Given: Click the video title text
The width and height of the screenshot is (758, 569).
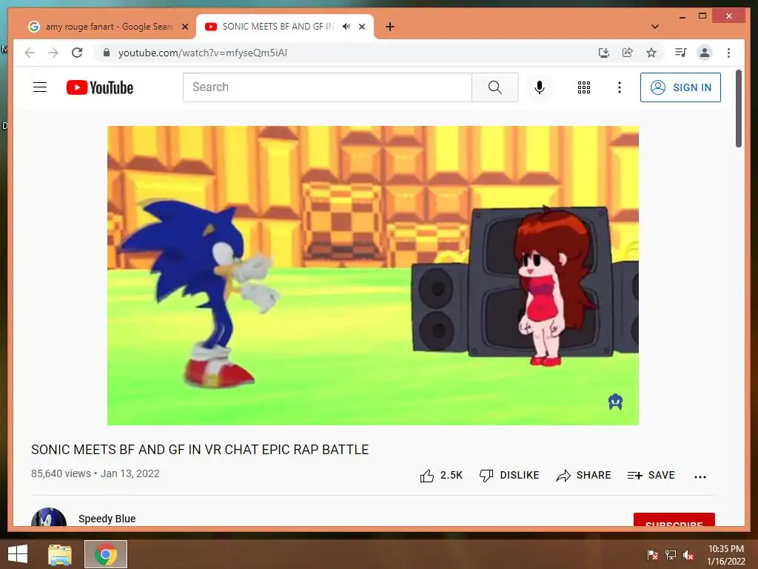Looking at the screenshot, I should [200, 450].
